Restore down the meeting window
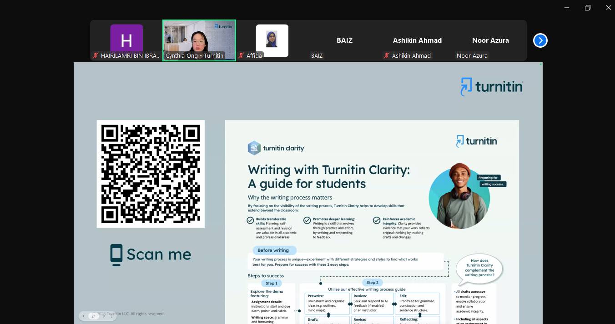This screenshot has height=324, width=615. point(588,8)
